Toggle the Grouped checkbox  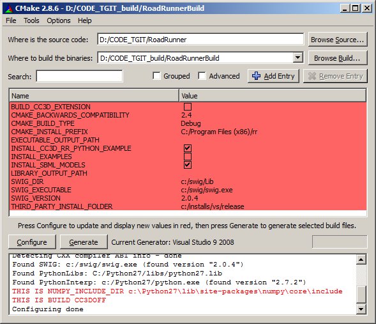[x=156, y=76]
